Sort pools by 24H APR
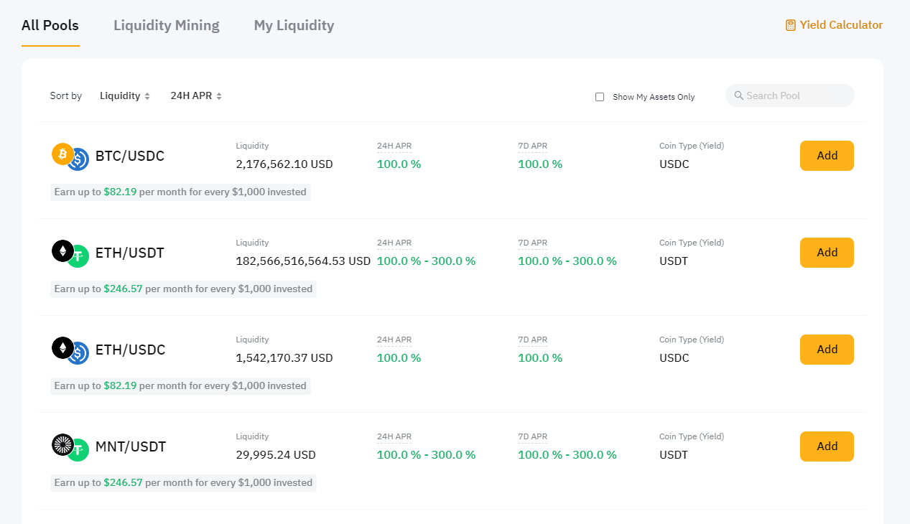This screenshot has width=910, height=524. click(191, 95)
